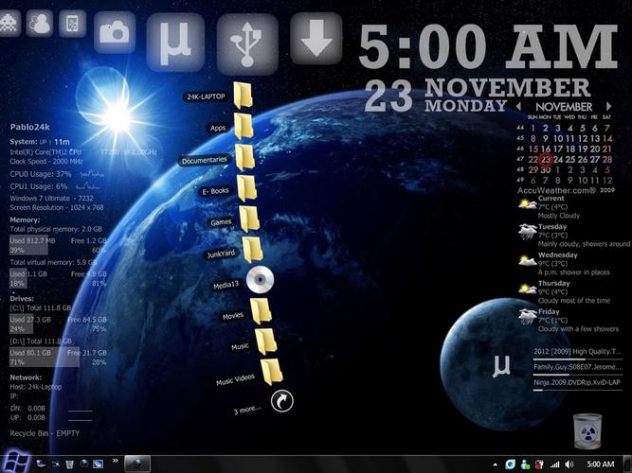Click the camera icon in top dock
The image size is (632, 473).
[x=115, y=32]
